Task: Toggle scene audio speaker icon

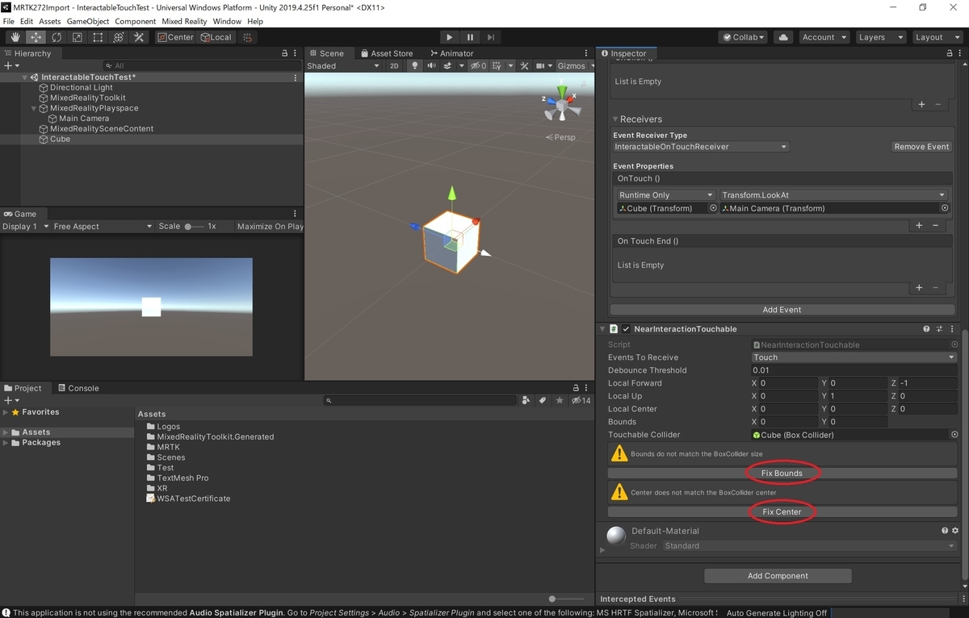Action: coord(432,66)
